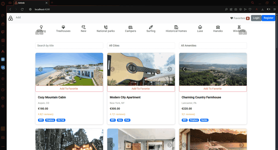The height and width of the screenshot is (150, 278).
Task: Click the Register button
Action: [x=268, y=18]
